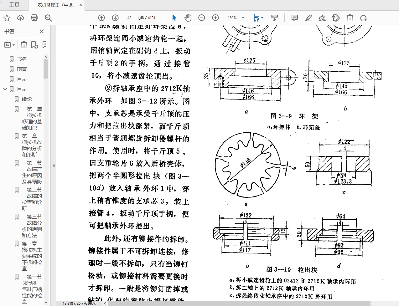Click the star bookmark-file icon
Viewport: 399px width, 306px height.
[7, 18]
